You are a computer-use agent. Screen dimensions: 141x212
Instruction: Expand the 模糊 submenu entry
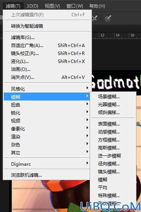pos(47,97)
